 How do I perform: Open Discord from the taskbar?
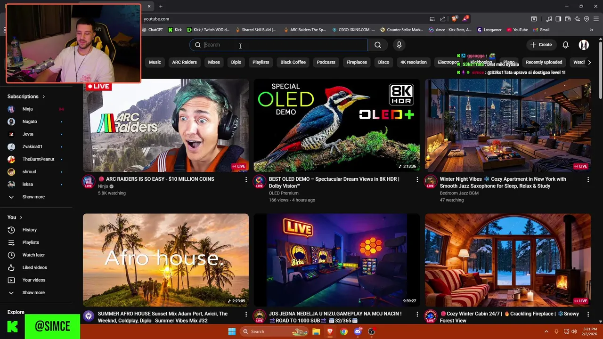(358, 331)
